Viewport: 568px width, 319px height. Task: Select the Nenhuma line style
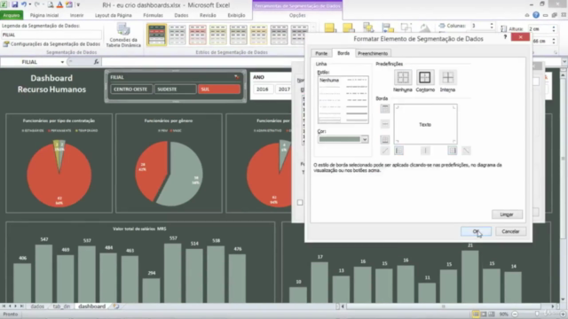[329, 81]
